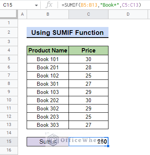Select the price cell beside Book 202

coord(89,100)
